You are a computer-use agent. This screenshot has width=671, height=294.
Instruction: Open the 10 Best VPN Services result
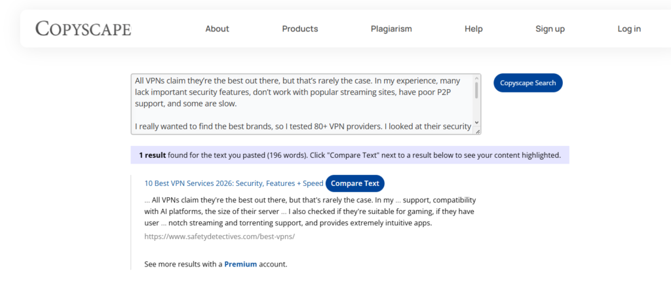[234, 183]
